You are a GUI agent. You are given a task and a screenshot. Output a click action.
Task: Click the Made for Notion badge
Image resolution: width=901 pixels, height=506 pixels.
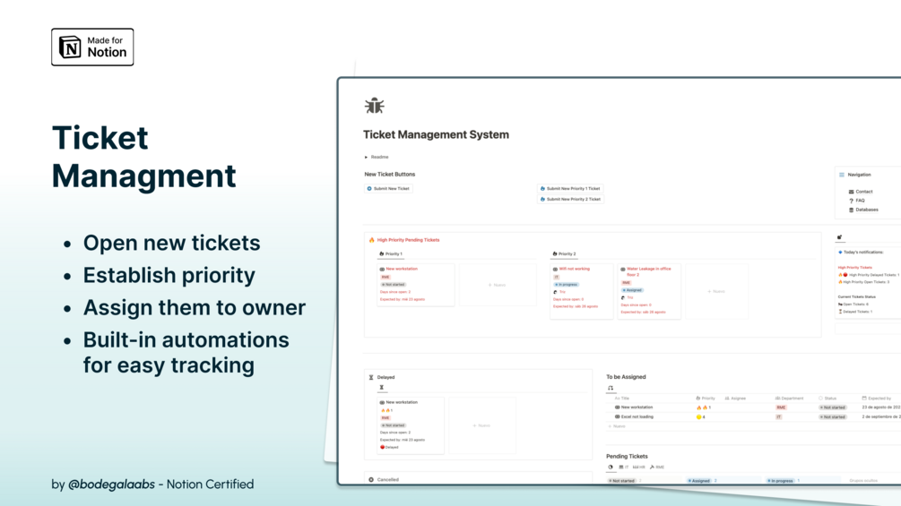[92, 47]
